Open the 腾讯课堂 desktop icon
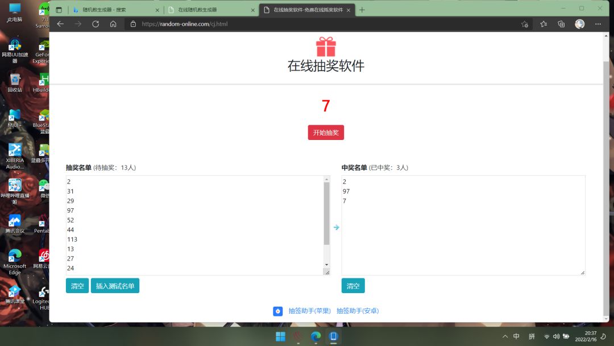Screen dimensions: 614x346 (15, 295)
